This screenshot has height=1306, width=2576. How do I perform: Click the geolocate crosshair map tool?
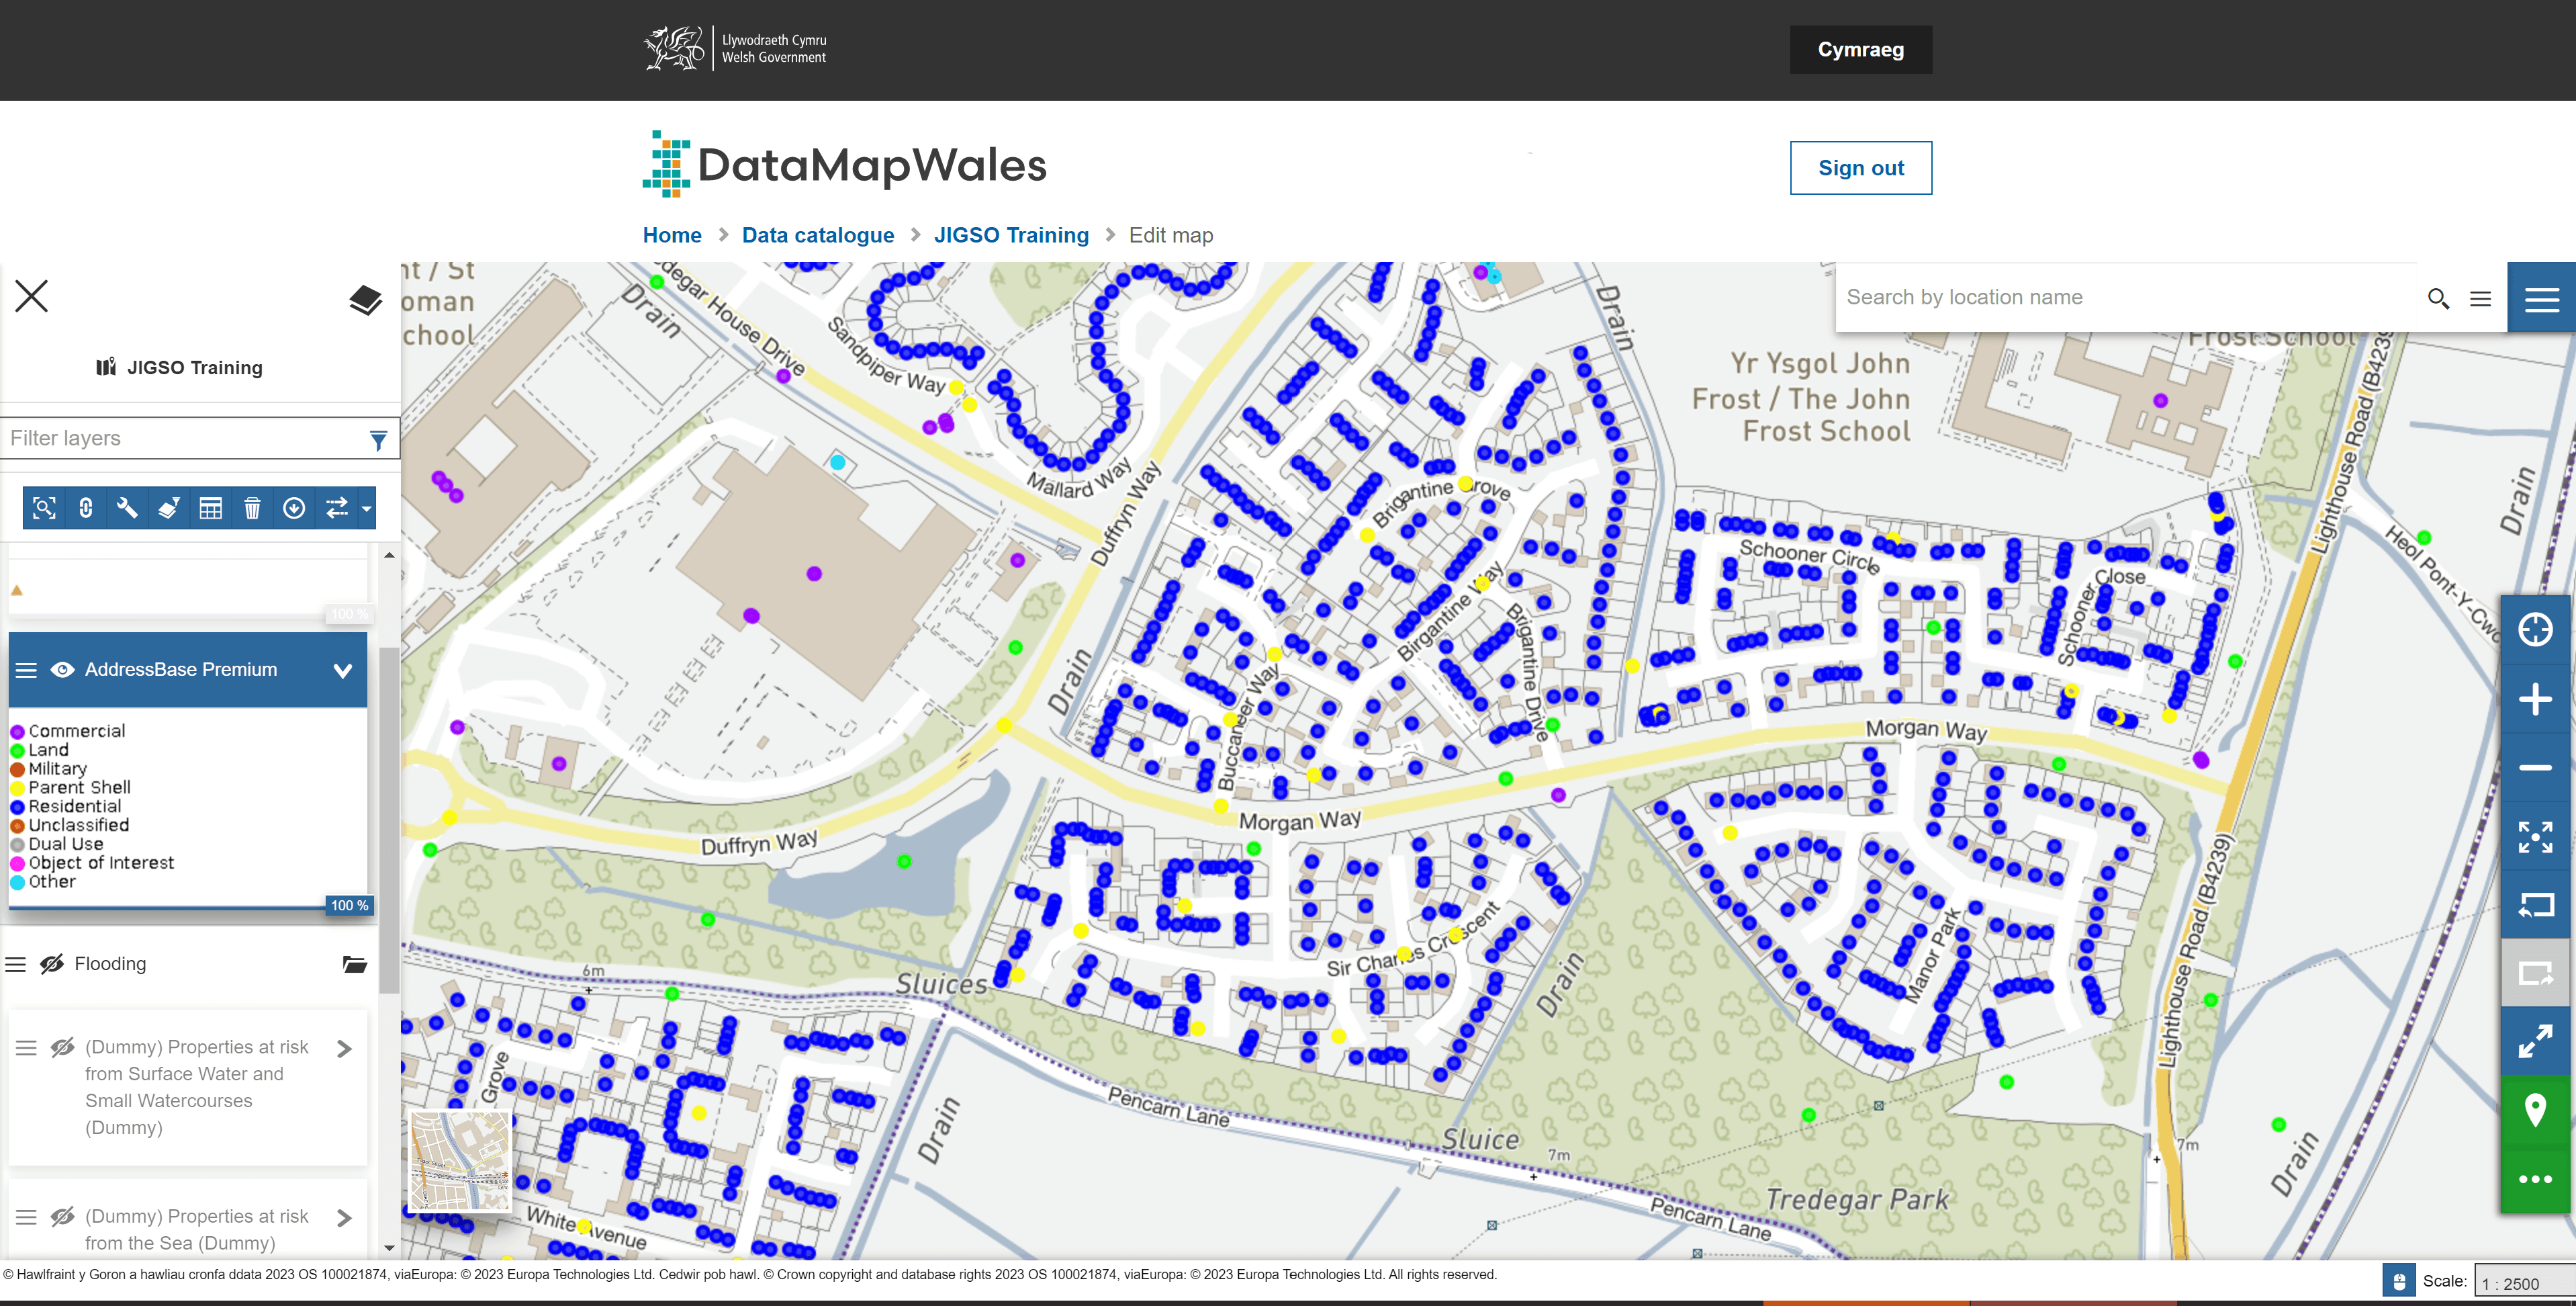[2535, 629]
